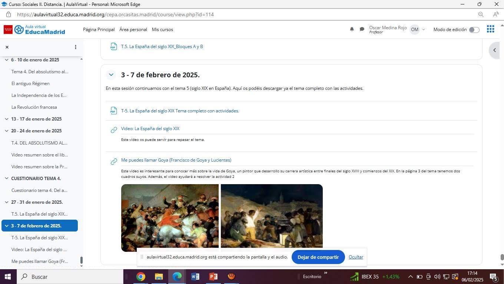Click the Windows search box Buscar
This screenshot has height=284, width=504.
(x=69, y=277)
